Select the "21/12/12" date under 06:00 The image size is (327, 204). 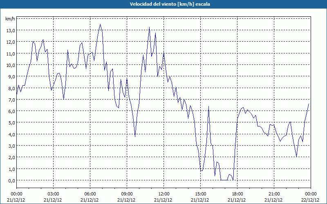90,200
